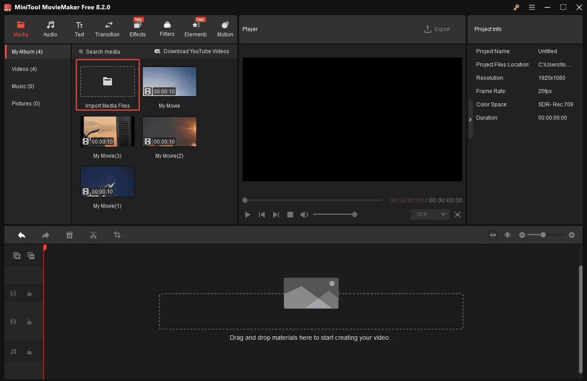Click the 25fps frame rate value
The image size is (587, 381).
point(545,91)
